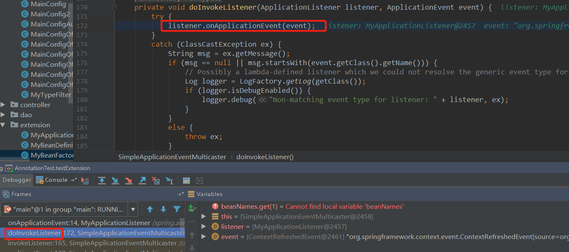Place cursor on listener.onApplicationEvent(event) line
Image resolution: width=569 pixels, height=252 pixels.
[241, 26]
